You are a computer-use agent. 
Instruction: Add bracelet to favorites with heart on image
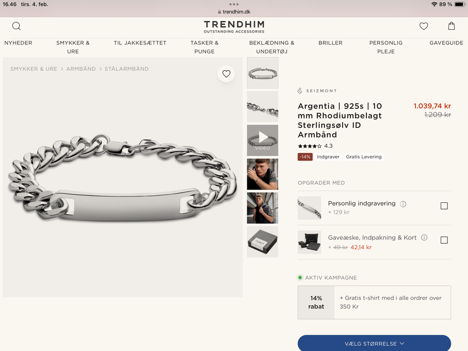tap(226, 74)
